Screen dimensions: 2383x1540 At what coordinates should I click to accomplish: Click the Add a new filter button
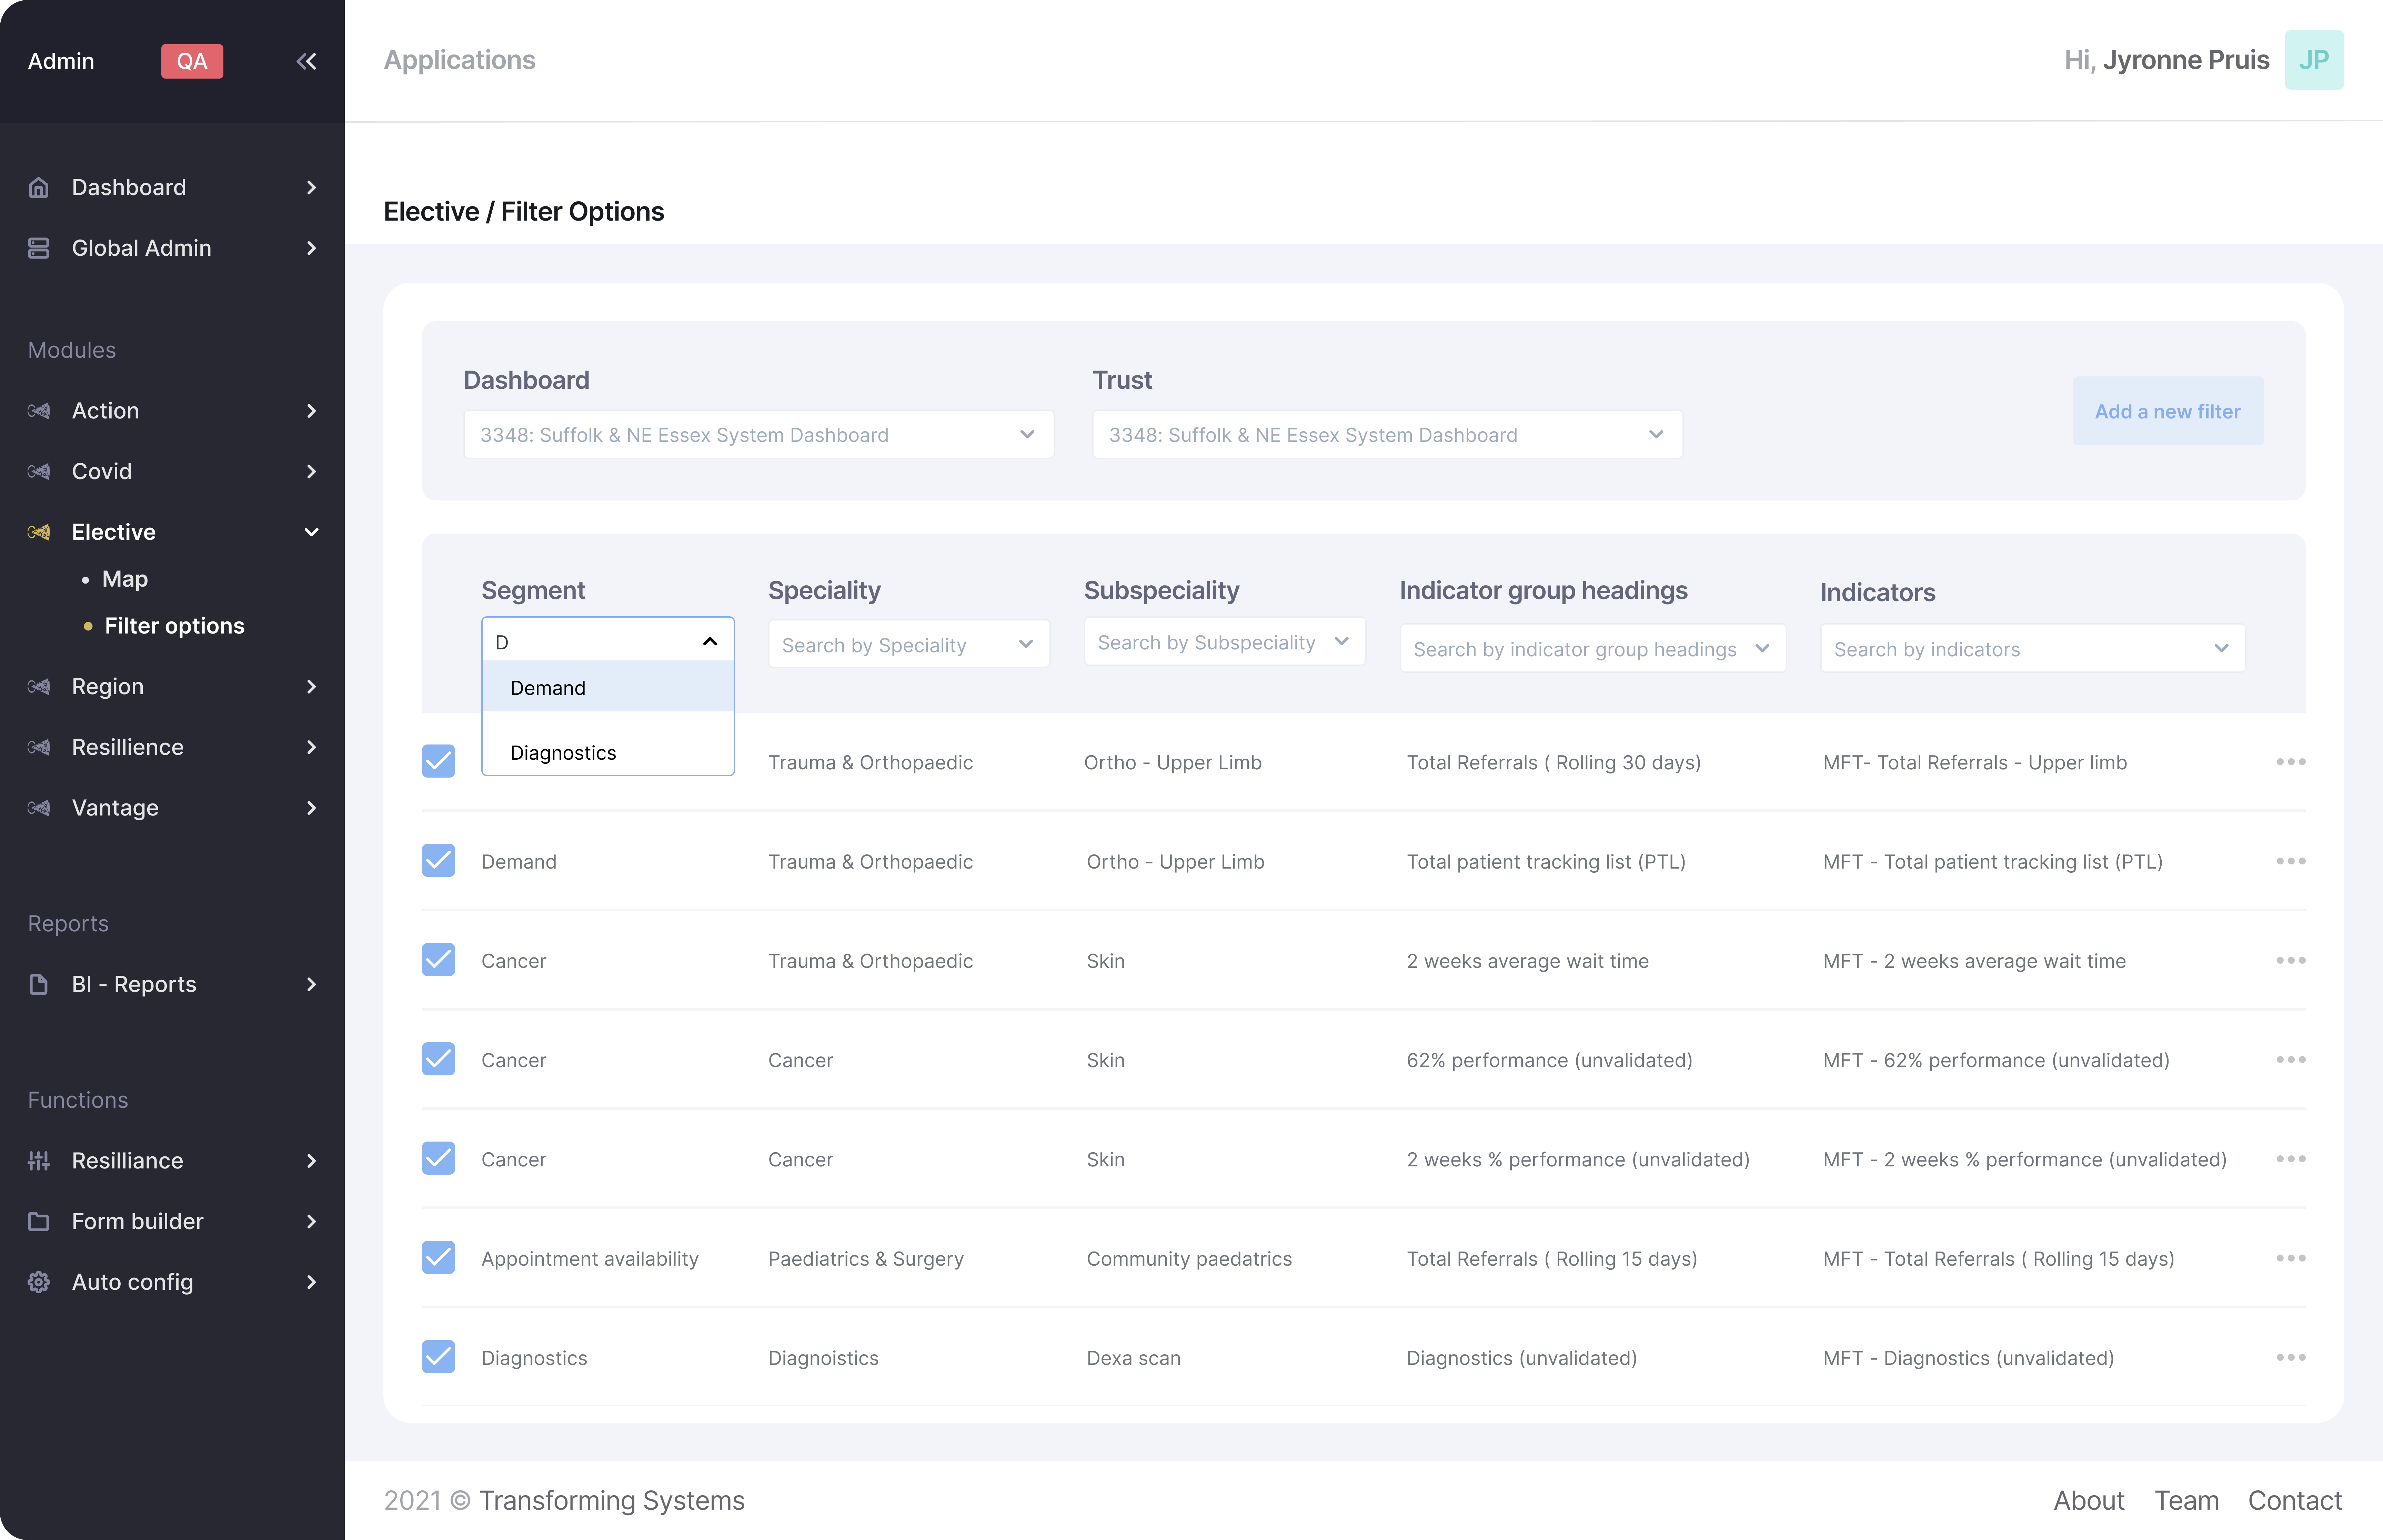(2167, 411)
